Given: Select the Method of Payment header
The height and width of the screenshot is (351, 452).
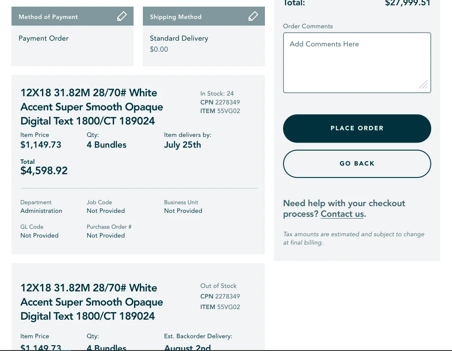Looking at the screenshot, I should pos(73,16).
